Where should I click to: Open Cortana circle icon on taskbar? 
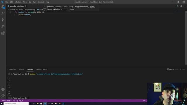pos(30,104)
